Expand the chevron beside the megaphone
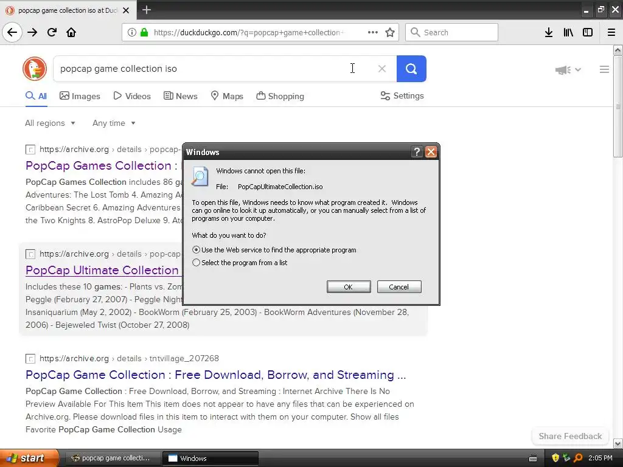Image resolution: width=623 pixels, height=467 pixels. tap(578, 70)
